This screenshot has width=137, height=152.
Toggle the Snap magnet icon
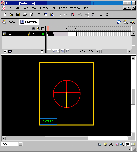73,15
